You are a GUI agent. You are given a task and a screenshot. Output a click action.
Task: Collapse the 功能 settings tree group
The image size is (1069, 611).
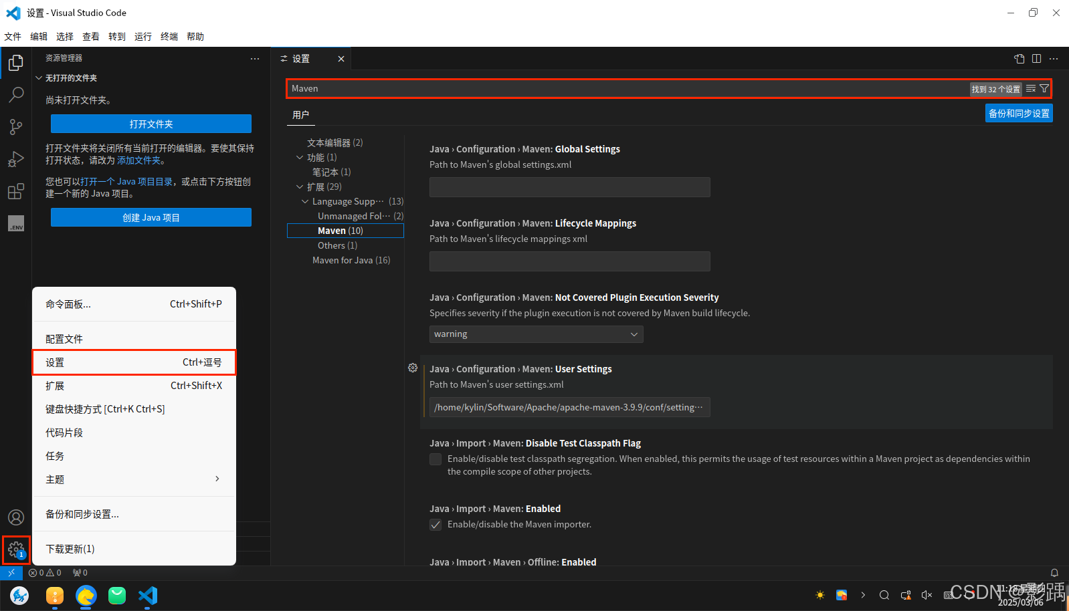point(300,158)
